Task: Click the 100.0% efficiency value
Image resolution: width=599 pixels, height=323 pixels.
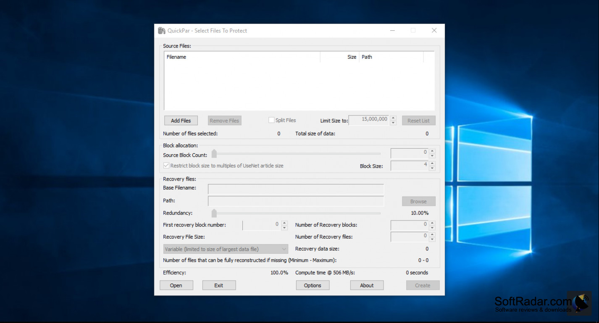Action: (x=279, y=273)
